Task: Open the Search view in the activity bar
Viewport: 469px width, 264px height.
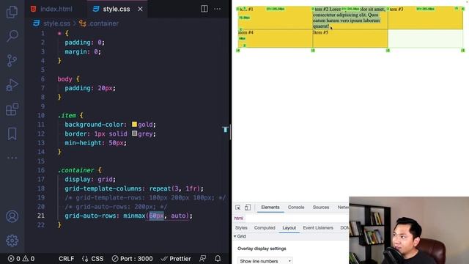Action: coord(12,36)
